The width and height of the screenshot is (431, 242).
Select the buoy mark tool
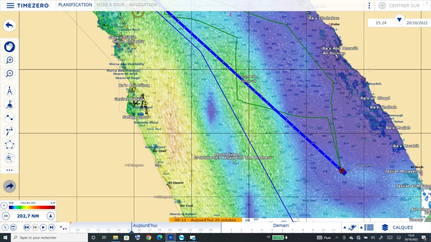[x=10, y=104]
